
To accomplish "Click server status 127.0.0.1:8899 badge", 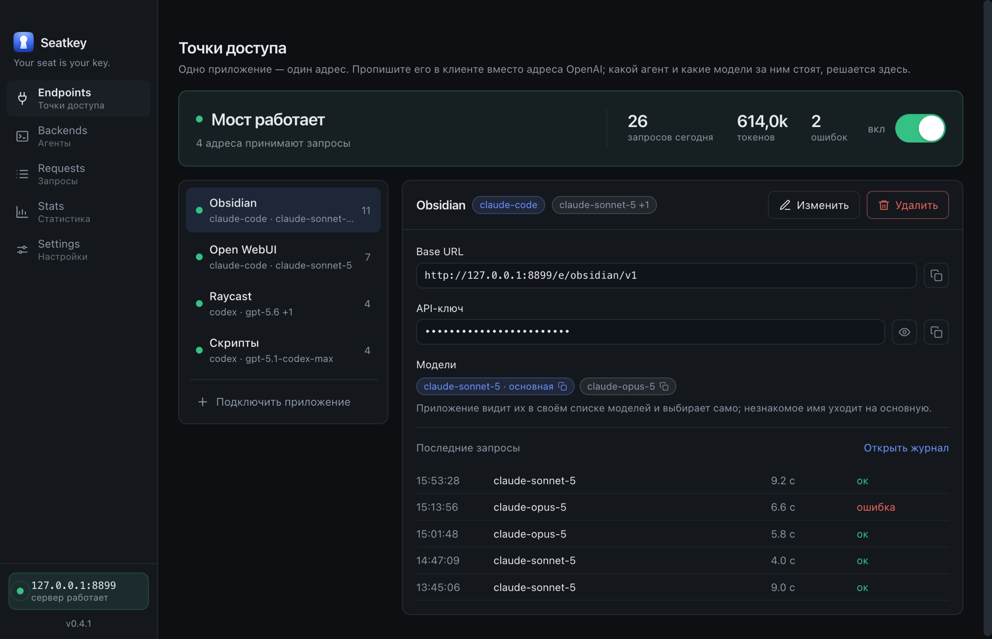I will coord(78,591).
